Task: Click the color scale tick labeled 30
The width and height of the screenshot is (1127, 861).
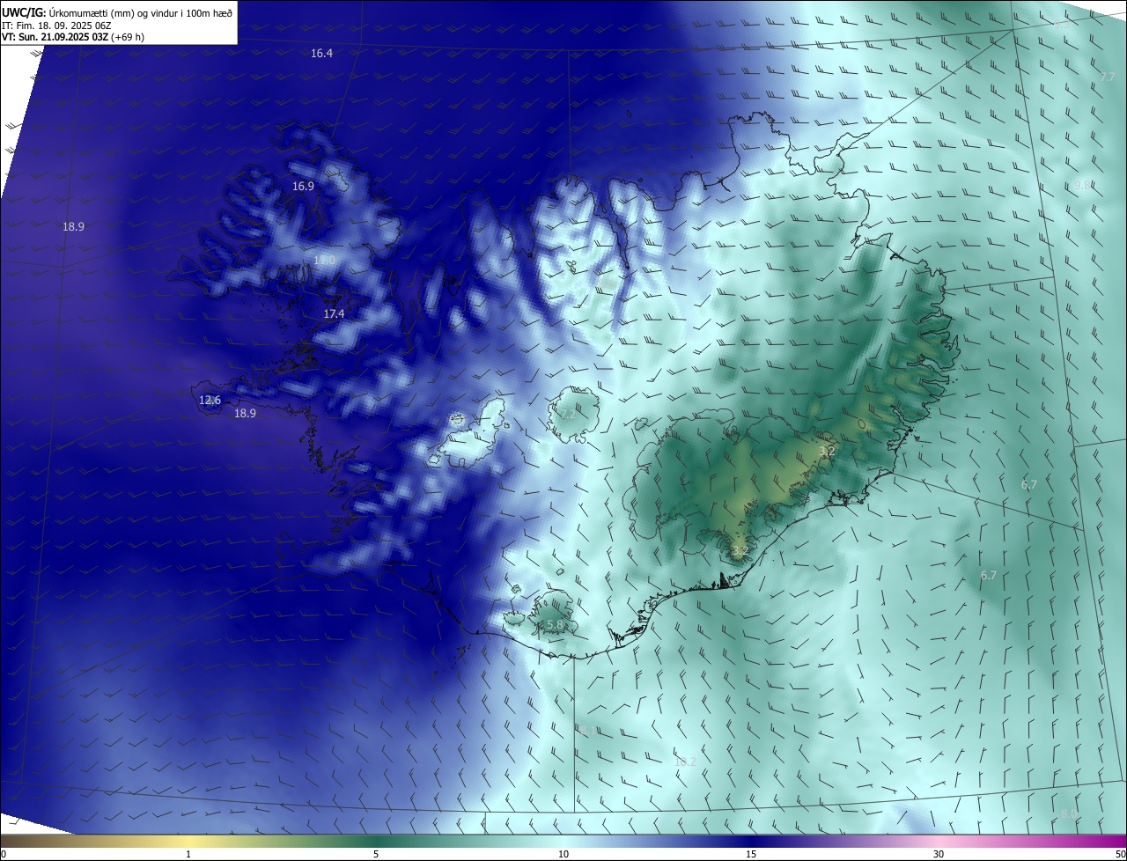Action: (x=939, y=854)
